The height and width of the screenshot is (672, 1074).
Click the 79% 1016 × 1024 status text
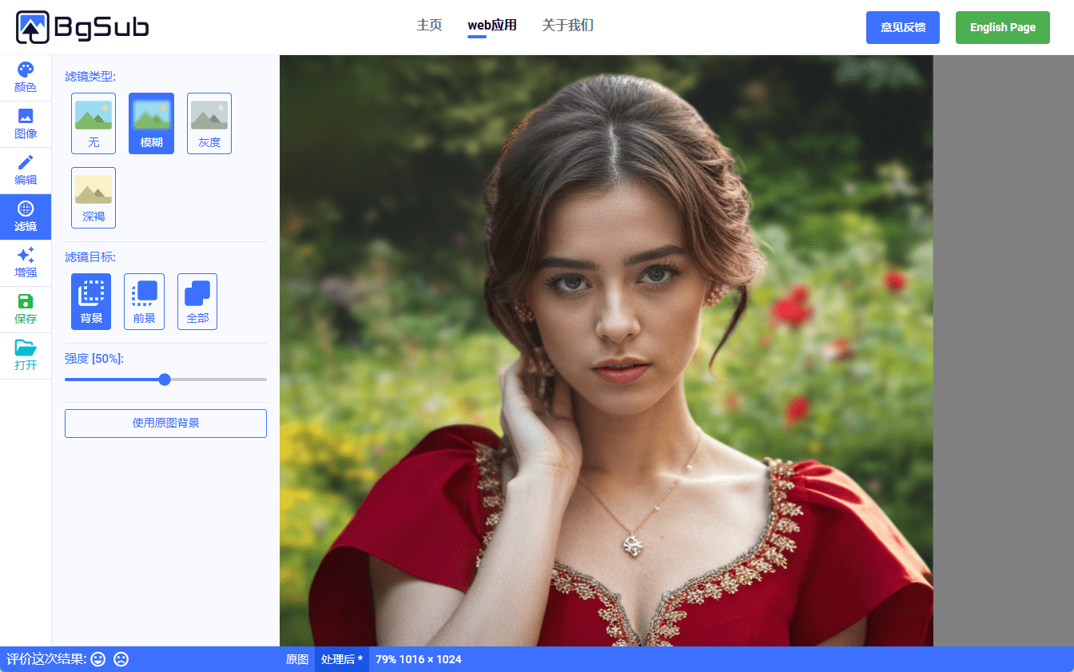419,659
